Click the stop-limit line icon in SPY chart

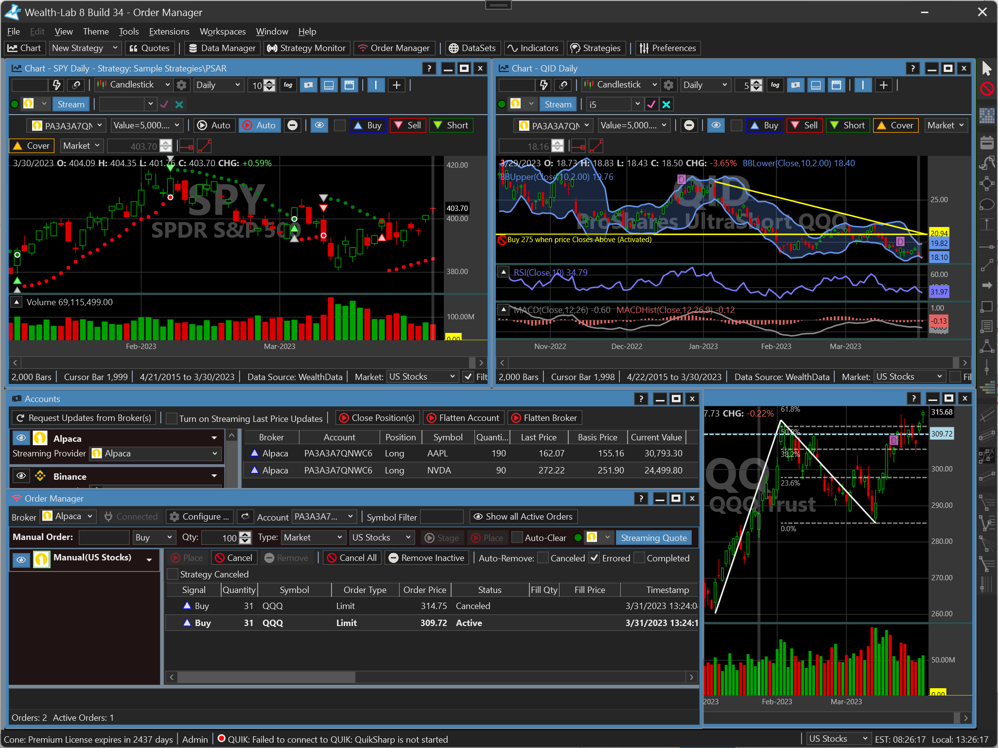click(x=186, y=146)
